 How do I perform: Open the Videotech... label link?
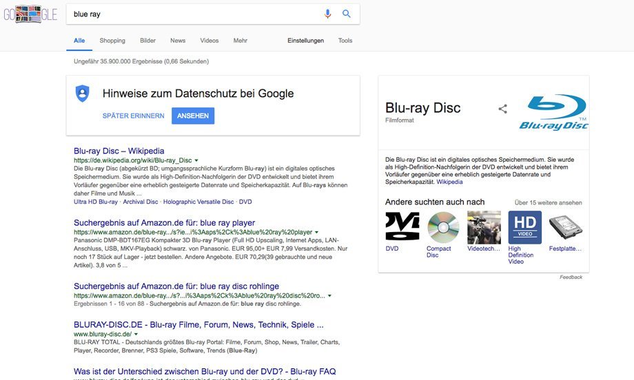tap(484, 249)
